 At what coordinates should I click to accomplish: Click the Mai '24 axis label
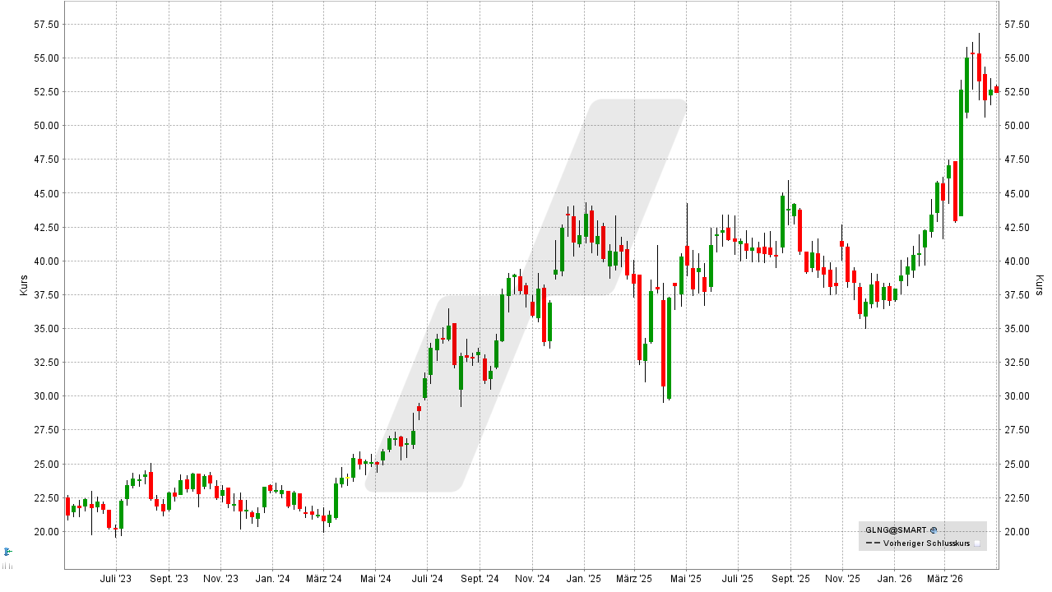[377, 578]
